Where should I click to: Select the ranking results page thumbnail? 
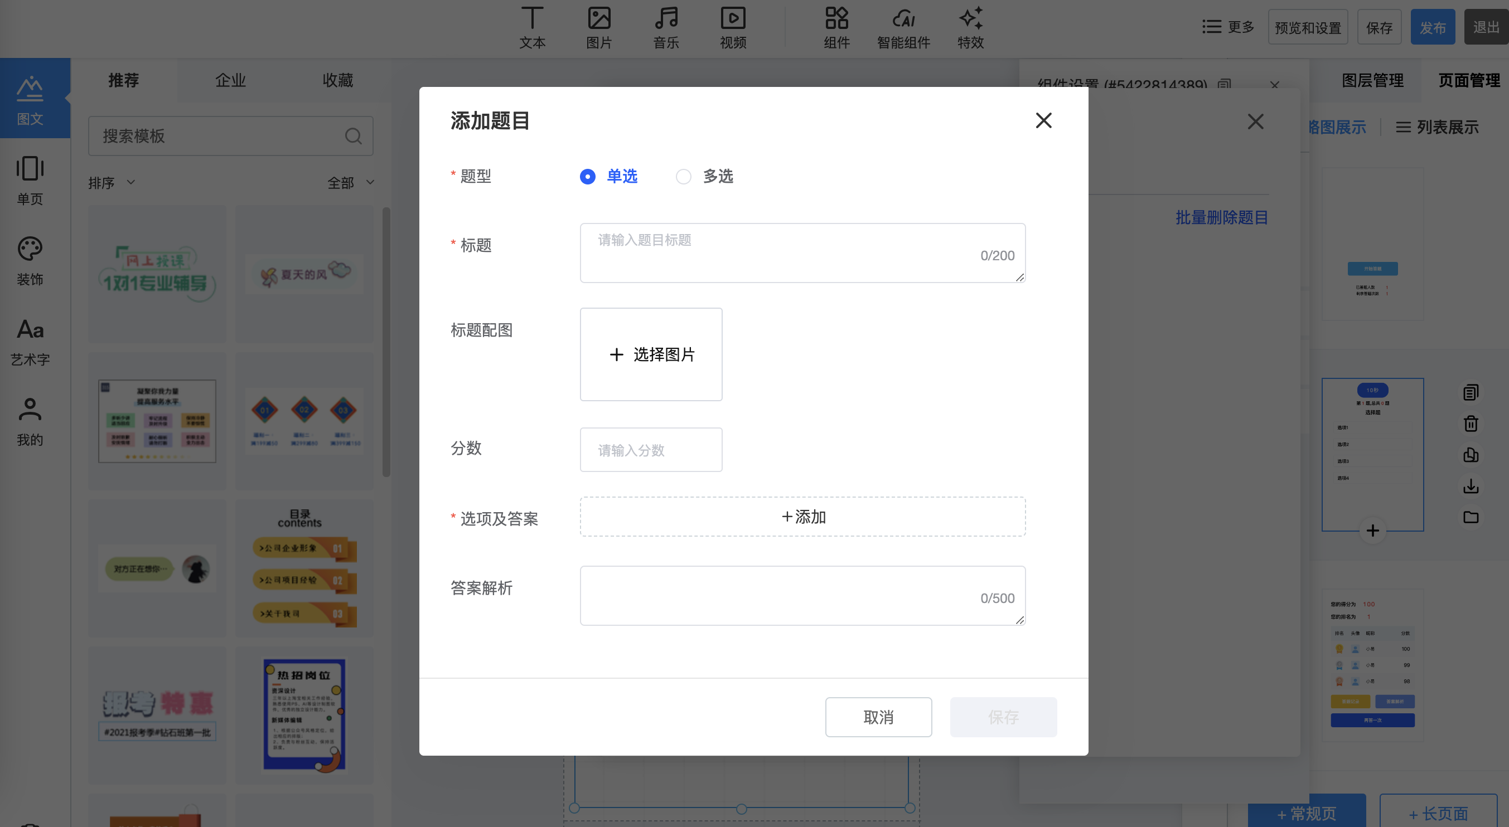click(x=1372, y=665)
